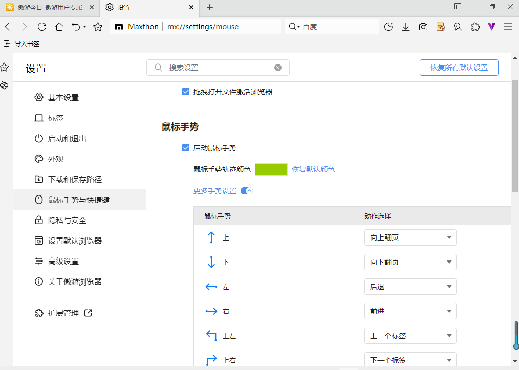Click 恢复所有默认设置 button
This screenshot has width=519, height=370.
tap(459, 68)
